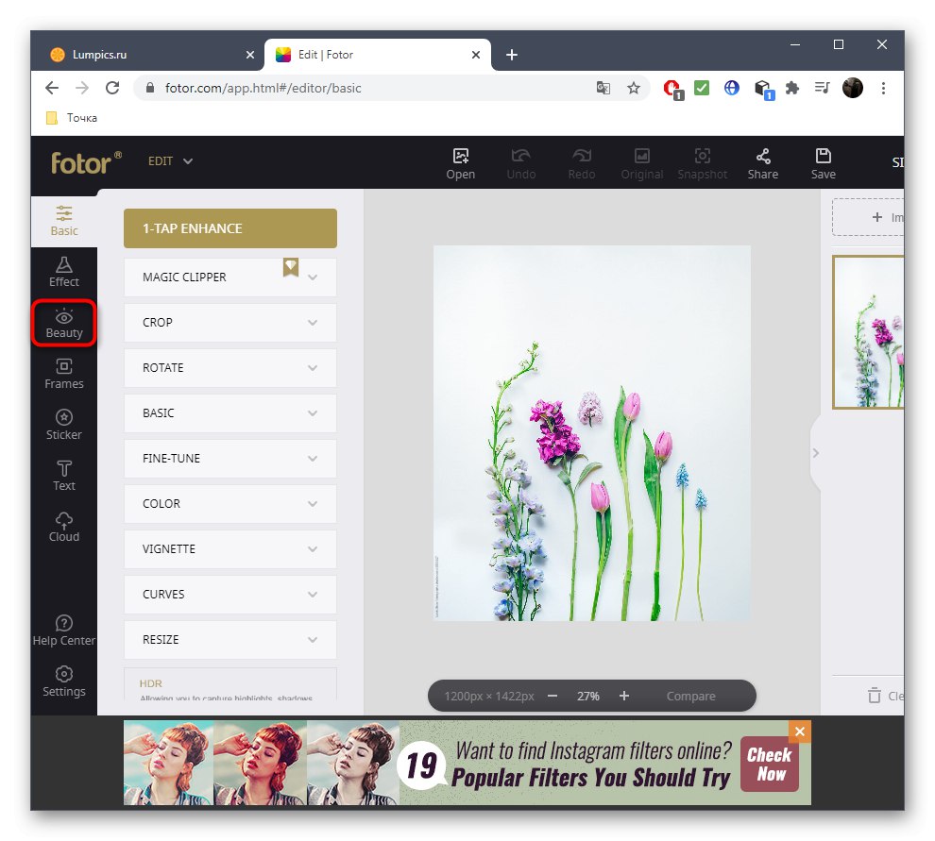Zoom in with the plus control
This screenshot has width=935, height=841.
tap(623, 696)
